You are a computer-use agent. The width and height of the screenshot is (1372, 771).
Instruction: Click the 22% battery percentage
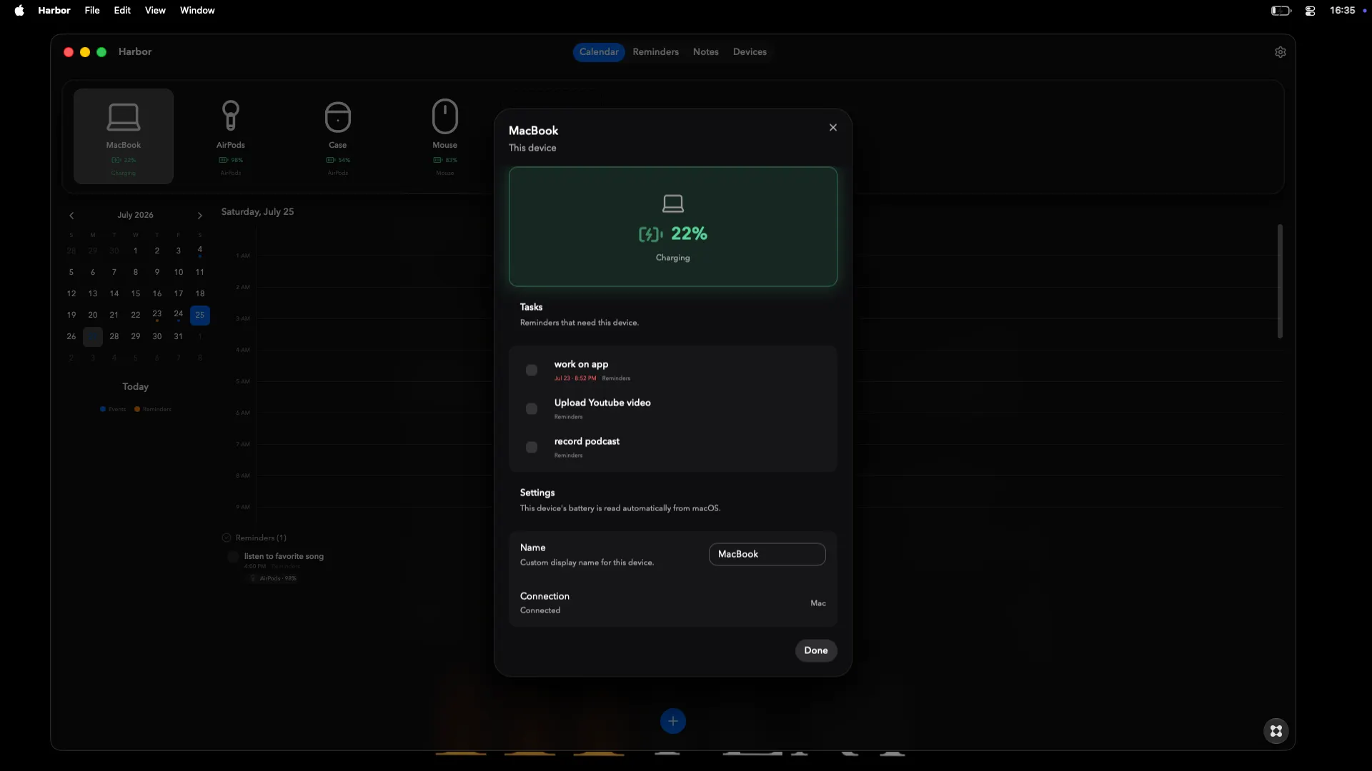click(689, 234)
